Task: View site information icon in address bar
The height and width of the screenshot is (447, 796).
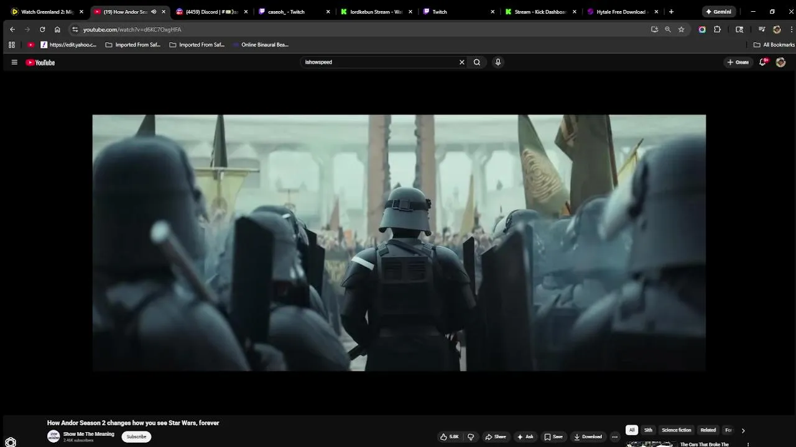Action: tap(75, 29)
